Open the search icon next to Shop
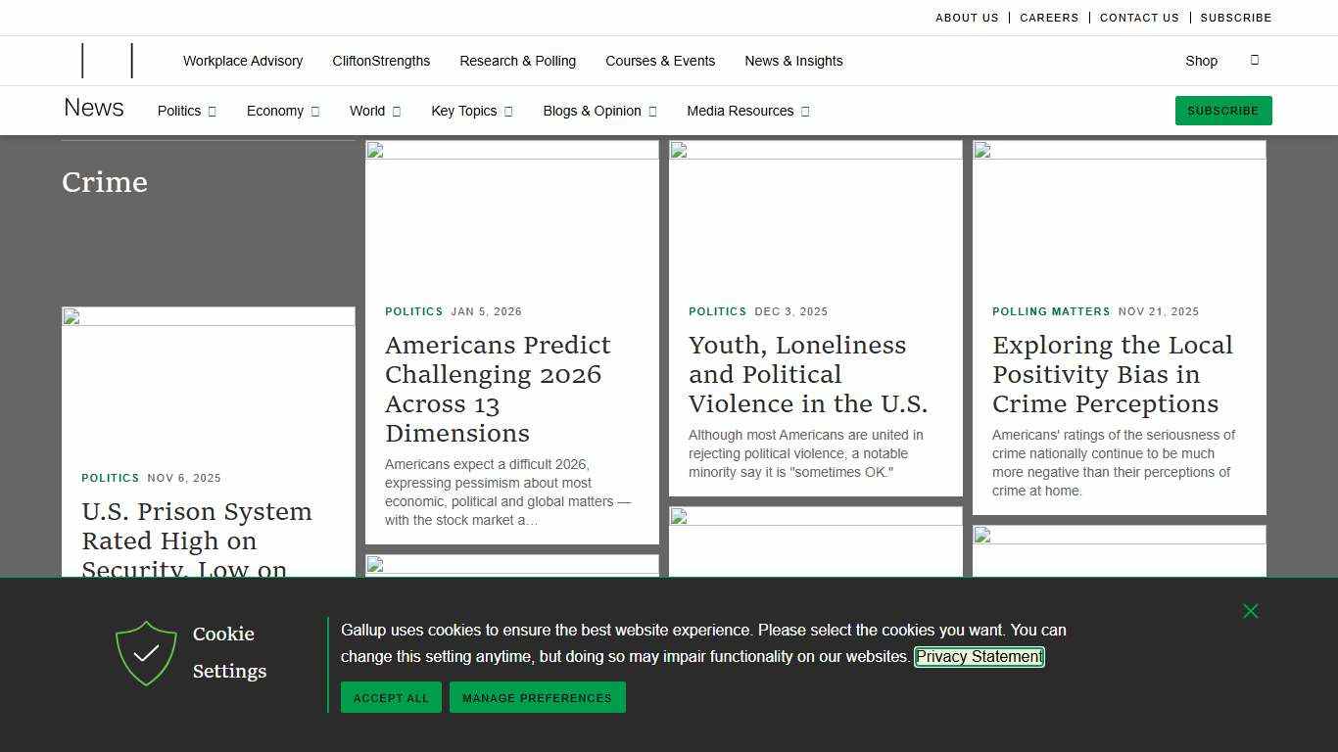 click(x=1255, y=60)
